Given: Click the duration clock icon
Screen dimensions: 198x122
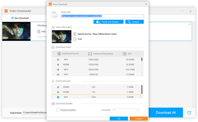Looking at the screenshot, I should click(x=75, y=39).
